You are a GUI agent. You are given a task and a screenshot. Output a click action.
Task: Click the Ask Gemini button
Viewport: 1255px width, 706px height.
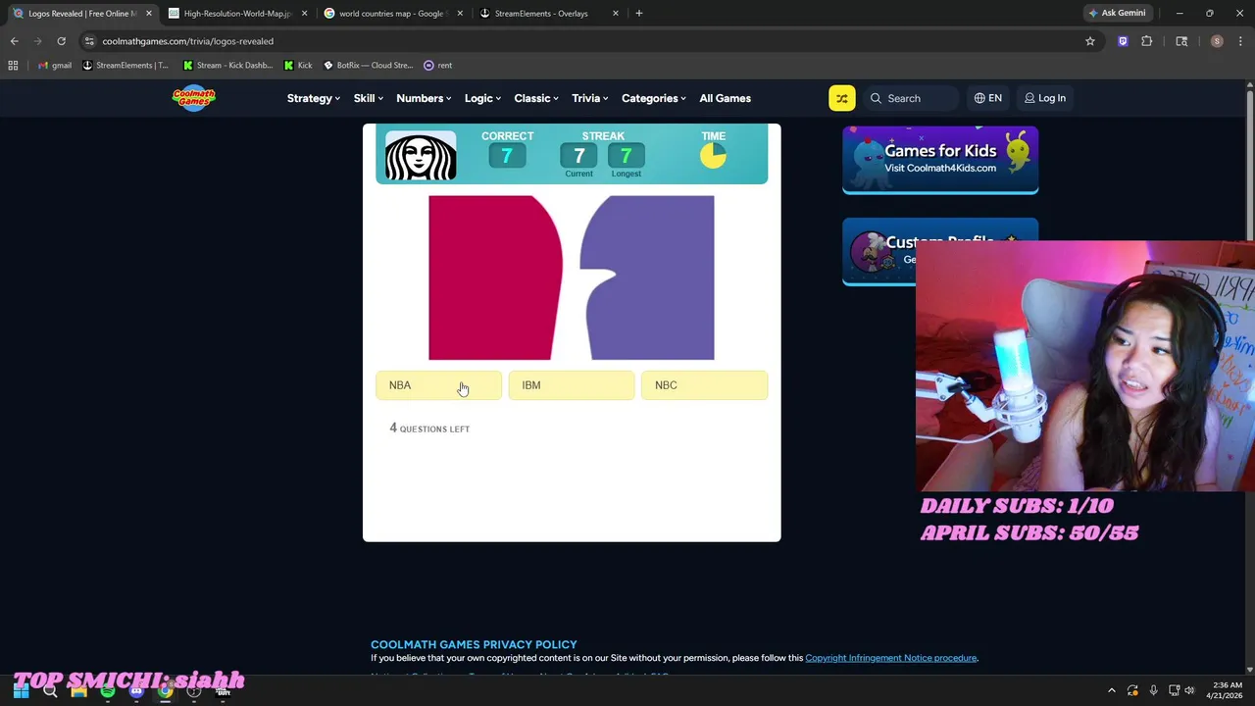point(1117,14)
